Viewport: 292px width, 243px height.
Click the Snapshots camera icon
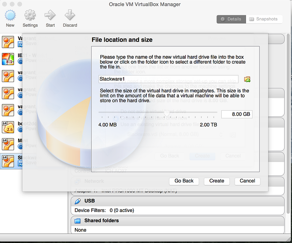pyautogui.click(x=251, y=19)
